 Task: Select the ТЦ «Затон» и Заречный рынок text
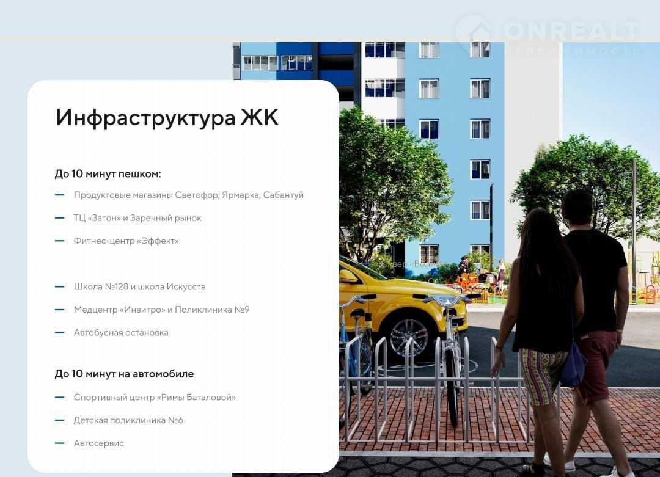(137, 217)
